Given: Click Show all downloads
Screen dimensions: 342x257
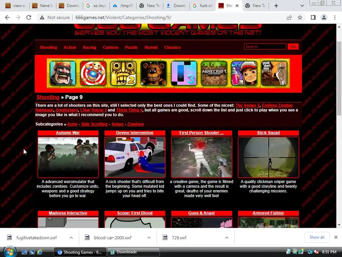Looking at the screenshot, I should coord(317,237).
